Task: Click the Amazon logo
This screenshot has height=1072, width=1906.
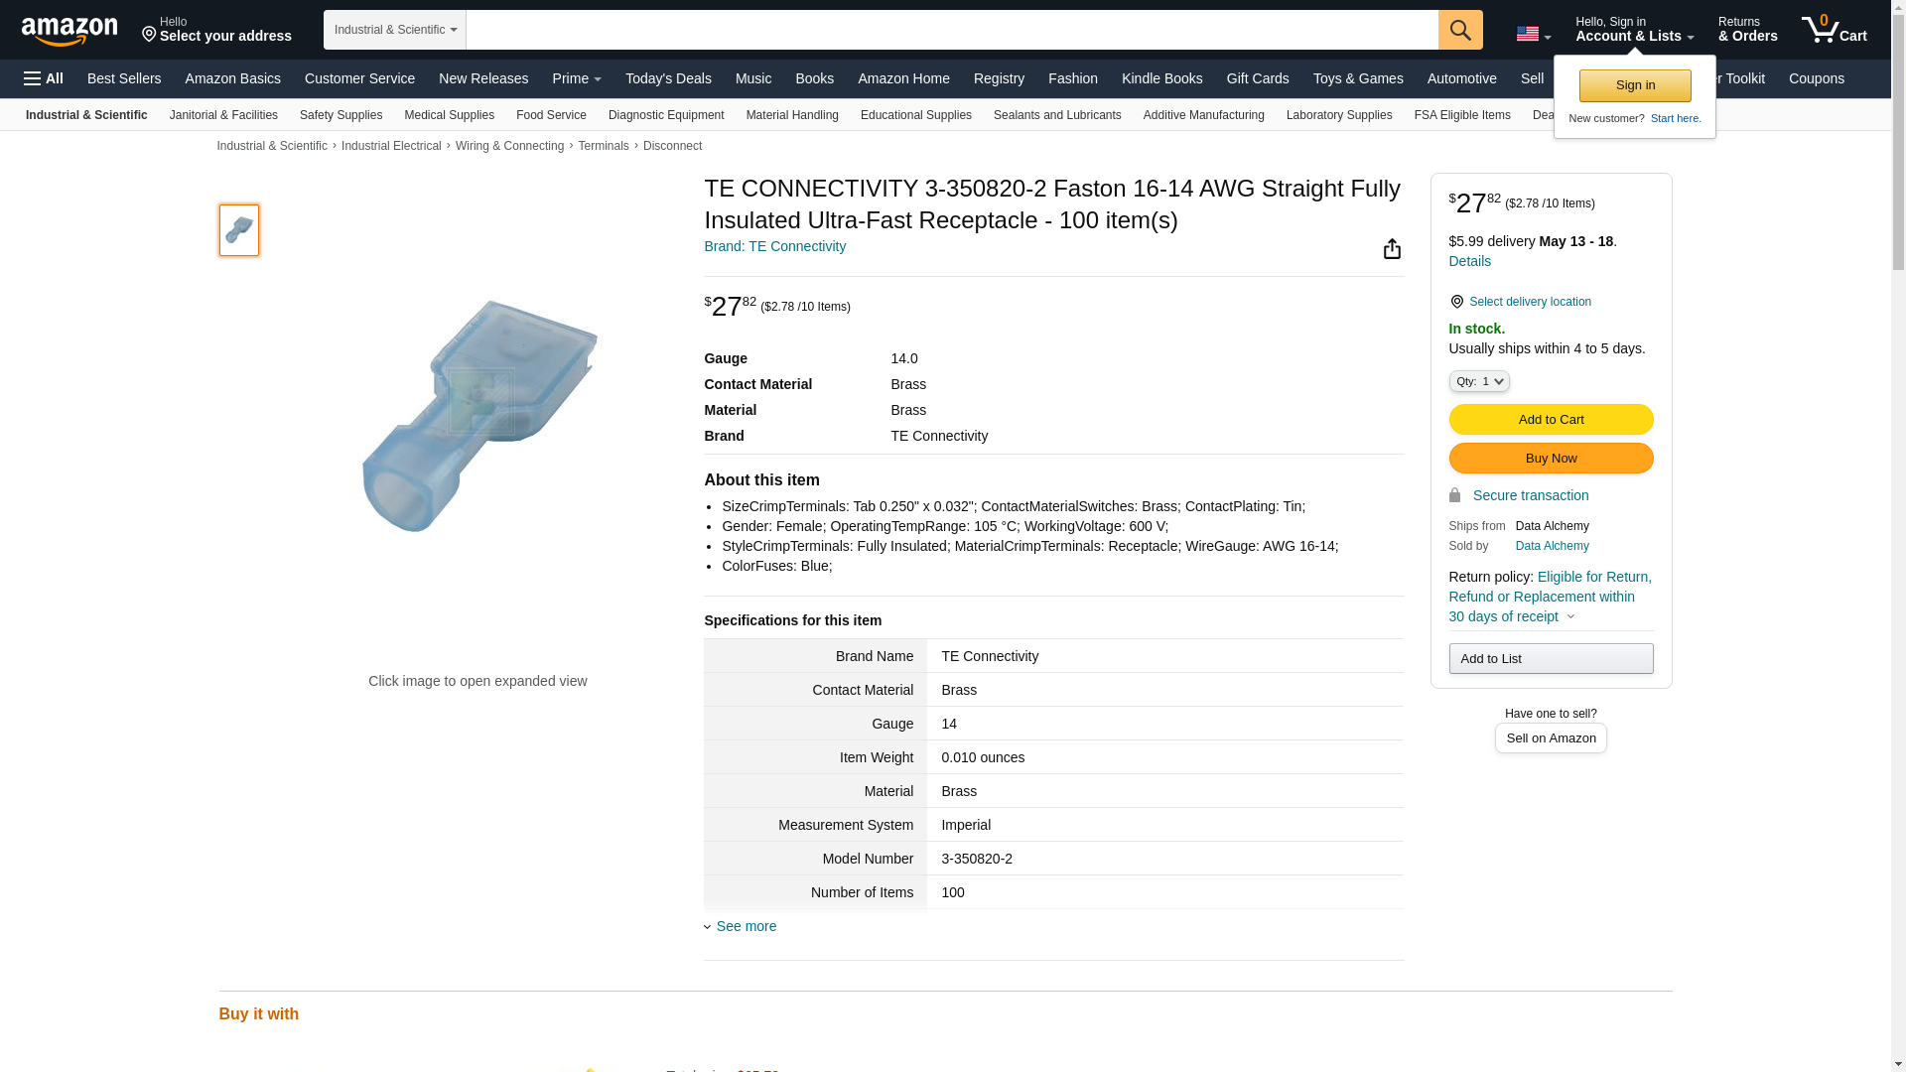Action: pyautogui.click(x=69, y=31)
